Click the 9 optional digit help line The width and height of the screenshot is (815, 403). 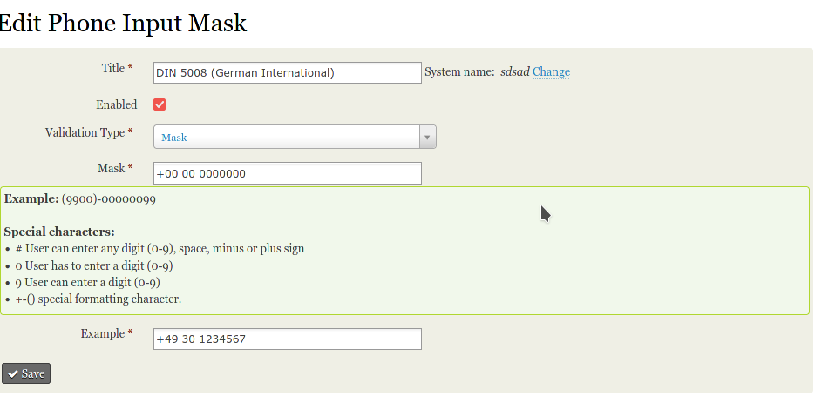(87, 282)
